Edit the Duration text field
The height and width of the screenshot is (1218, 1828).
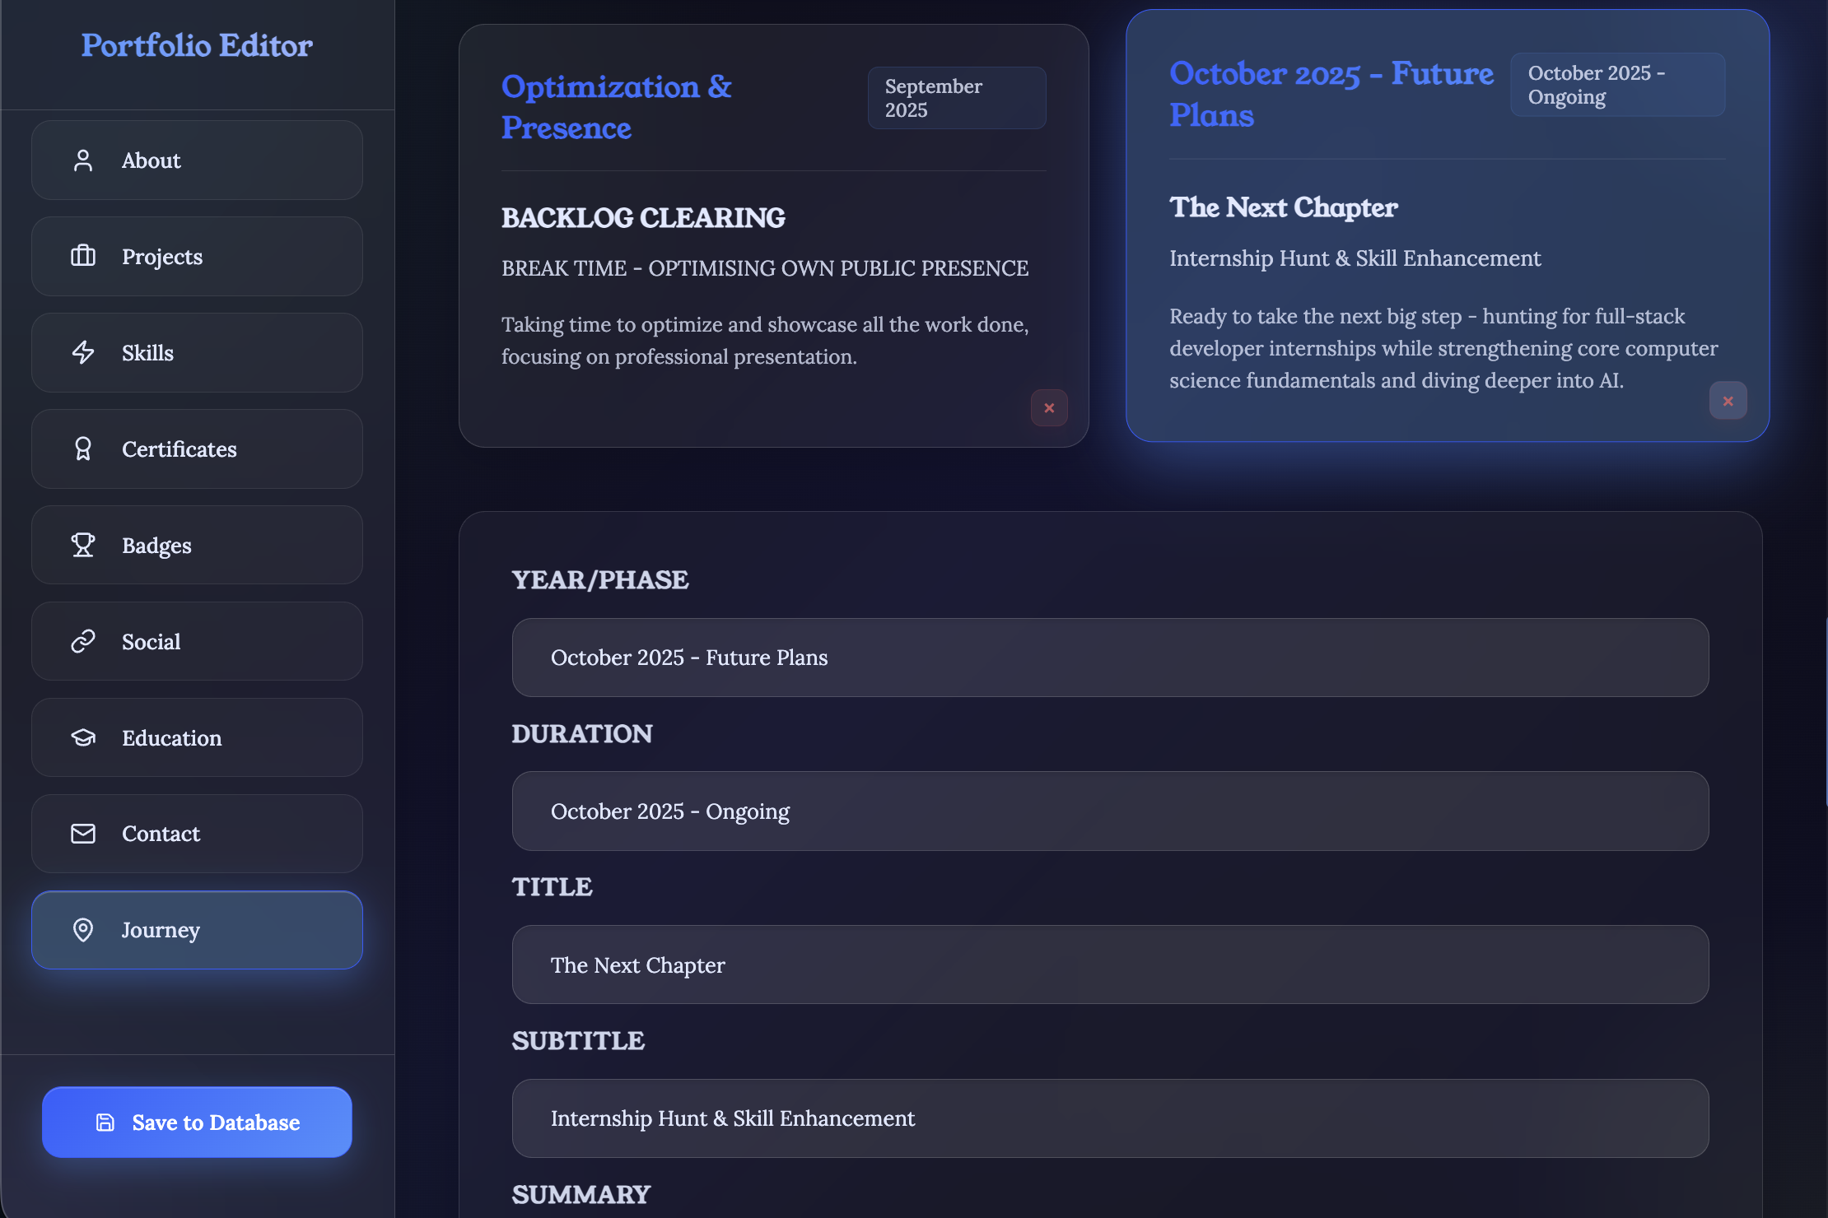1110,811
